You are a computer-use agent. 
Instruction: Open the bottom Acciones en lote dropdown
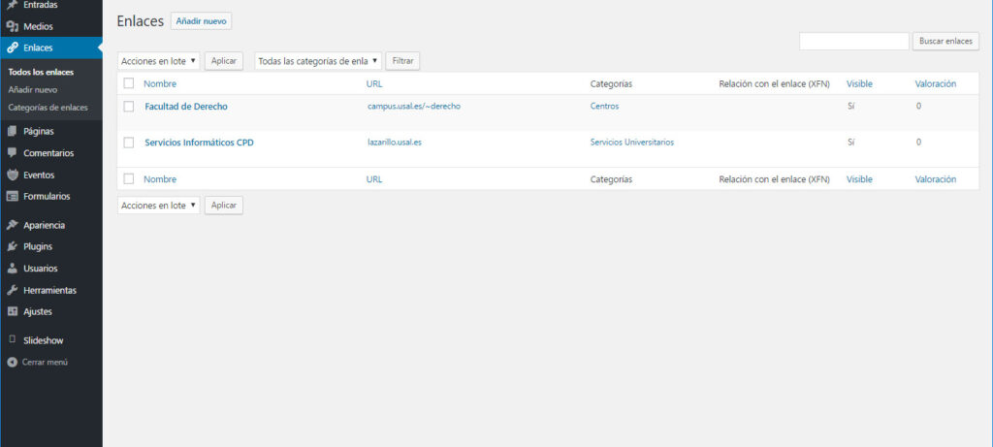(x=159, y=206)
